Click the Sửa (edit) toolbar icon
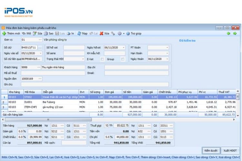Viewport: 242px width, 161px height. 35,33
